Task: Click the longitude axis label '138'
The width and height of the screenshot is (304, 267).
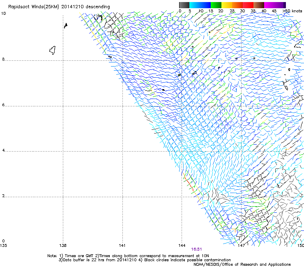Action: click(x=63, y=246)
